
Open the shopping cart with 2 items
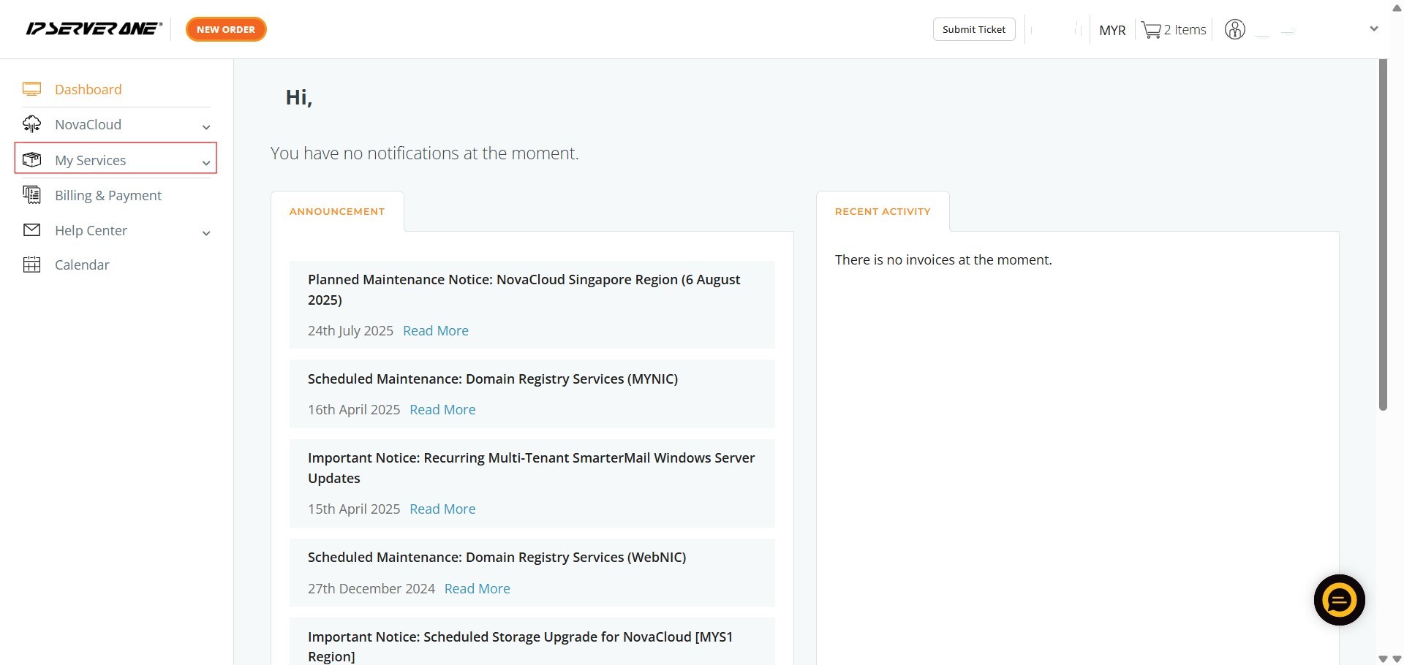point(1173,30)
